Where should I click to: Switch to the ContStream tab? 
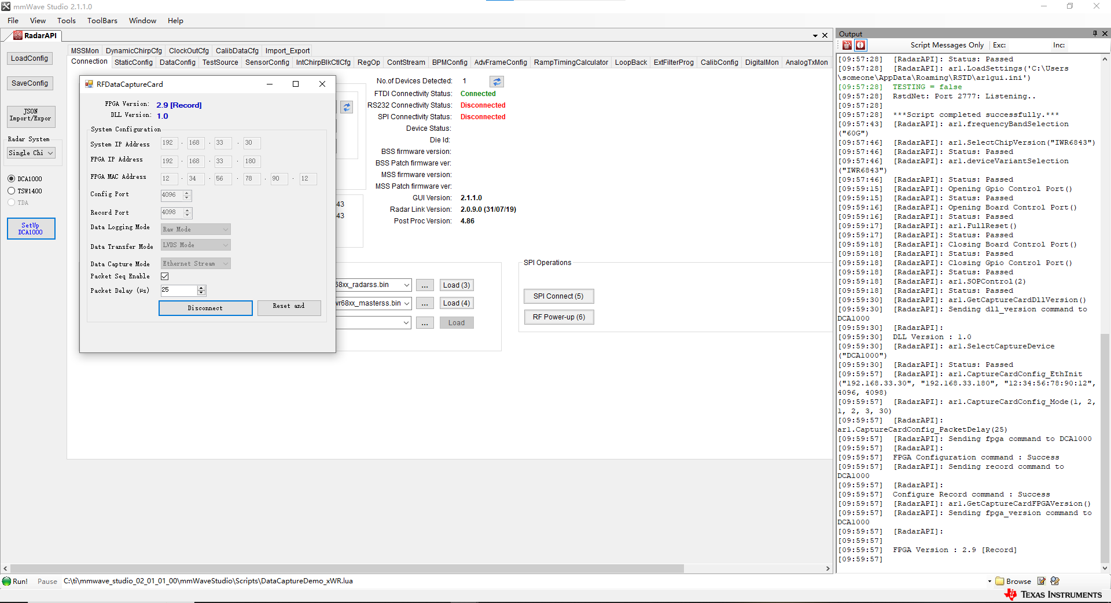pos(406,62)
